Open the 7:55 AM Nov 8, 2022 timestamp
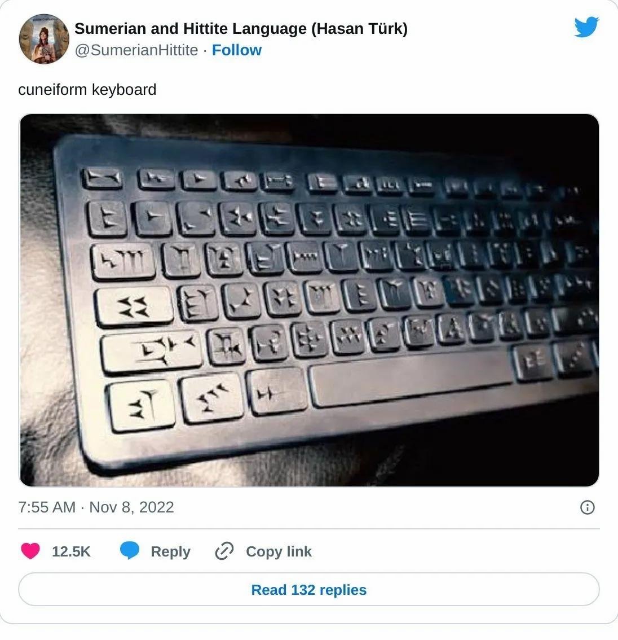The width and height of the screenshot is (618, 640). (x=96, y=507)
